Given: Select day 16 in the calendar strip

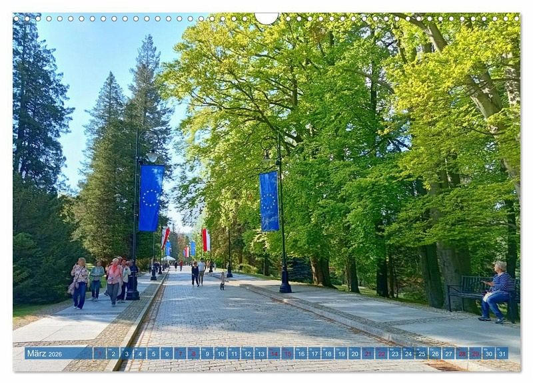Looking at the screenshot, I should coord(301,353).
